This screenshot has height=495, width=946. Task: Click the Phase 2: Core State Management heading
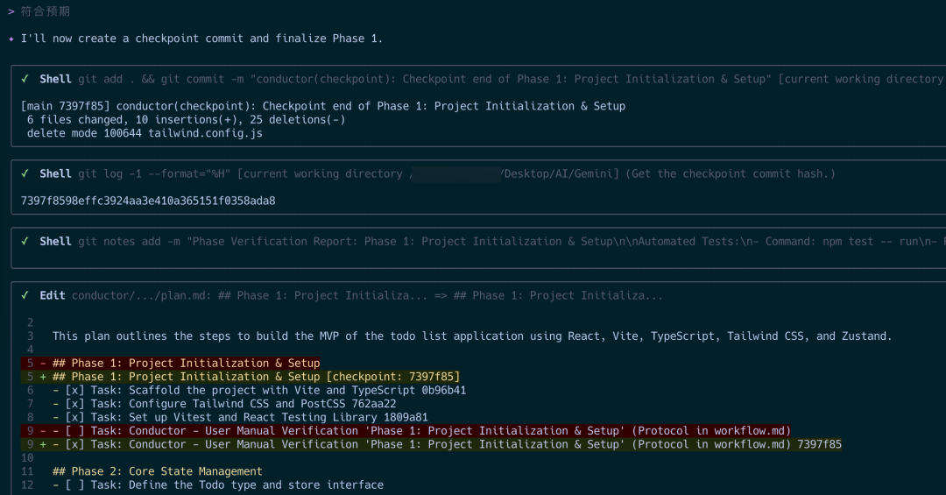(x=157, y=471)
